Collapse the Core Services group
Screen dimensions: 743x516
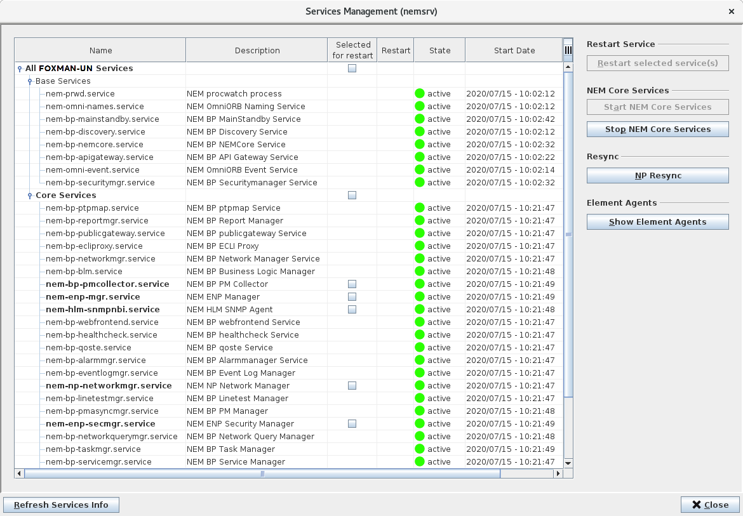tap(30, 195)
